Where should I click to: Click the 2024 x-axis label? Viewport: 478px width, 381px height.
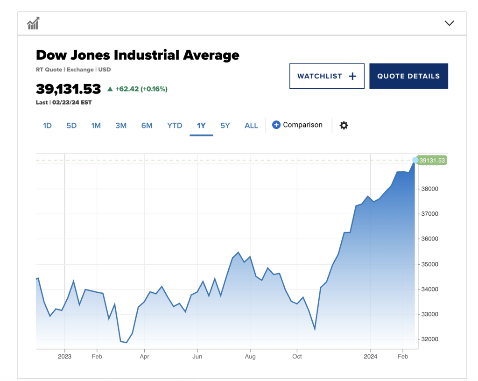[x=370, y=356]
